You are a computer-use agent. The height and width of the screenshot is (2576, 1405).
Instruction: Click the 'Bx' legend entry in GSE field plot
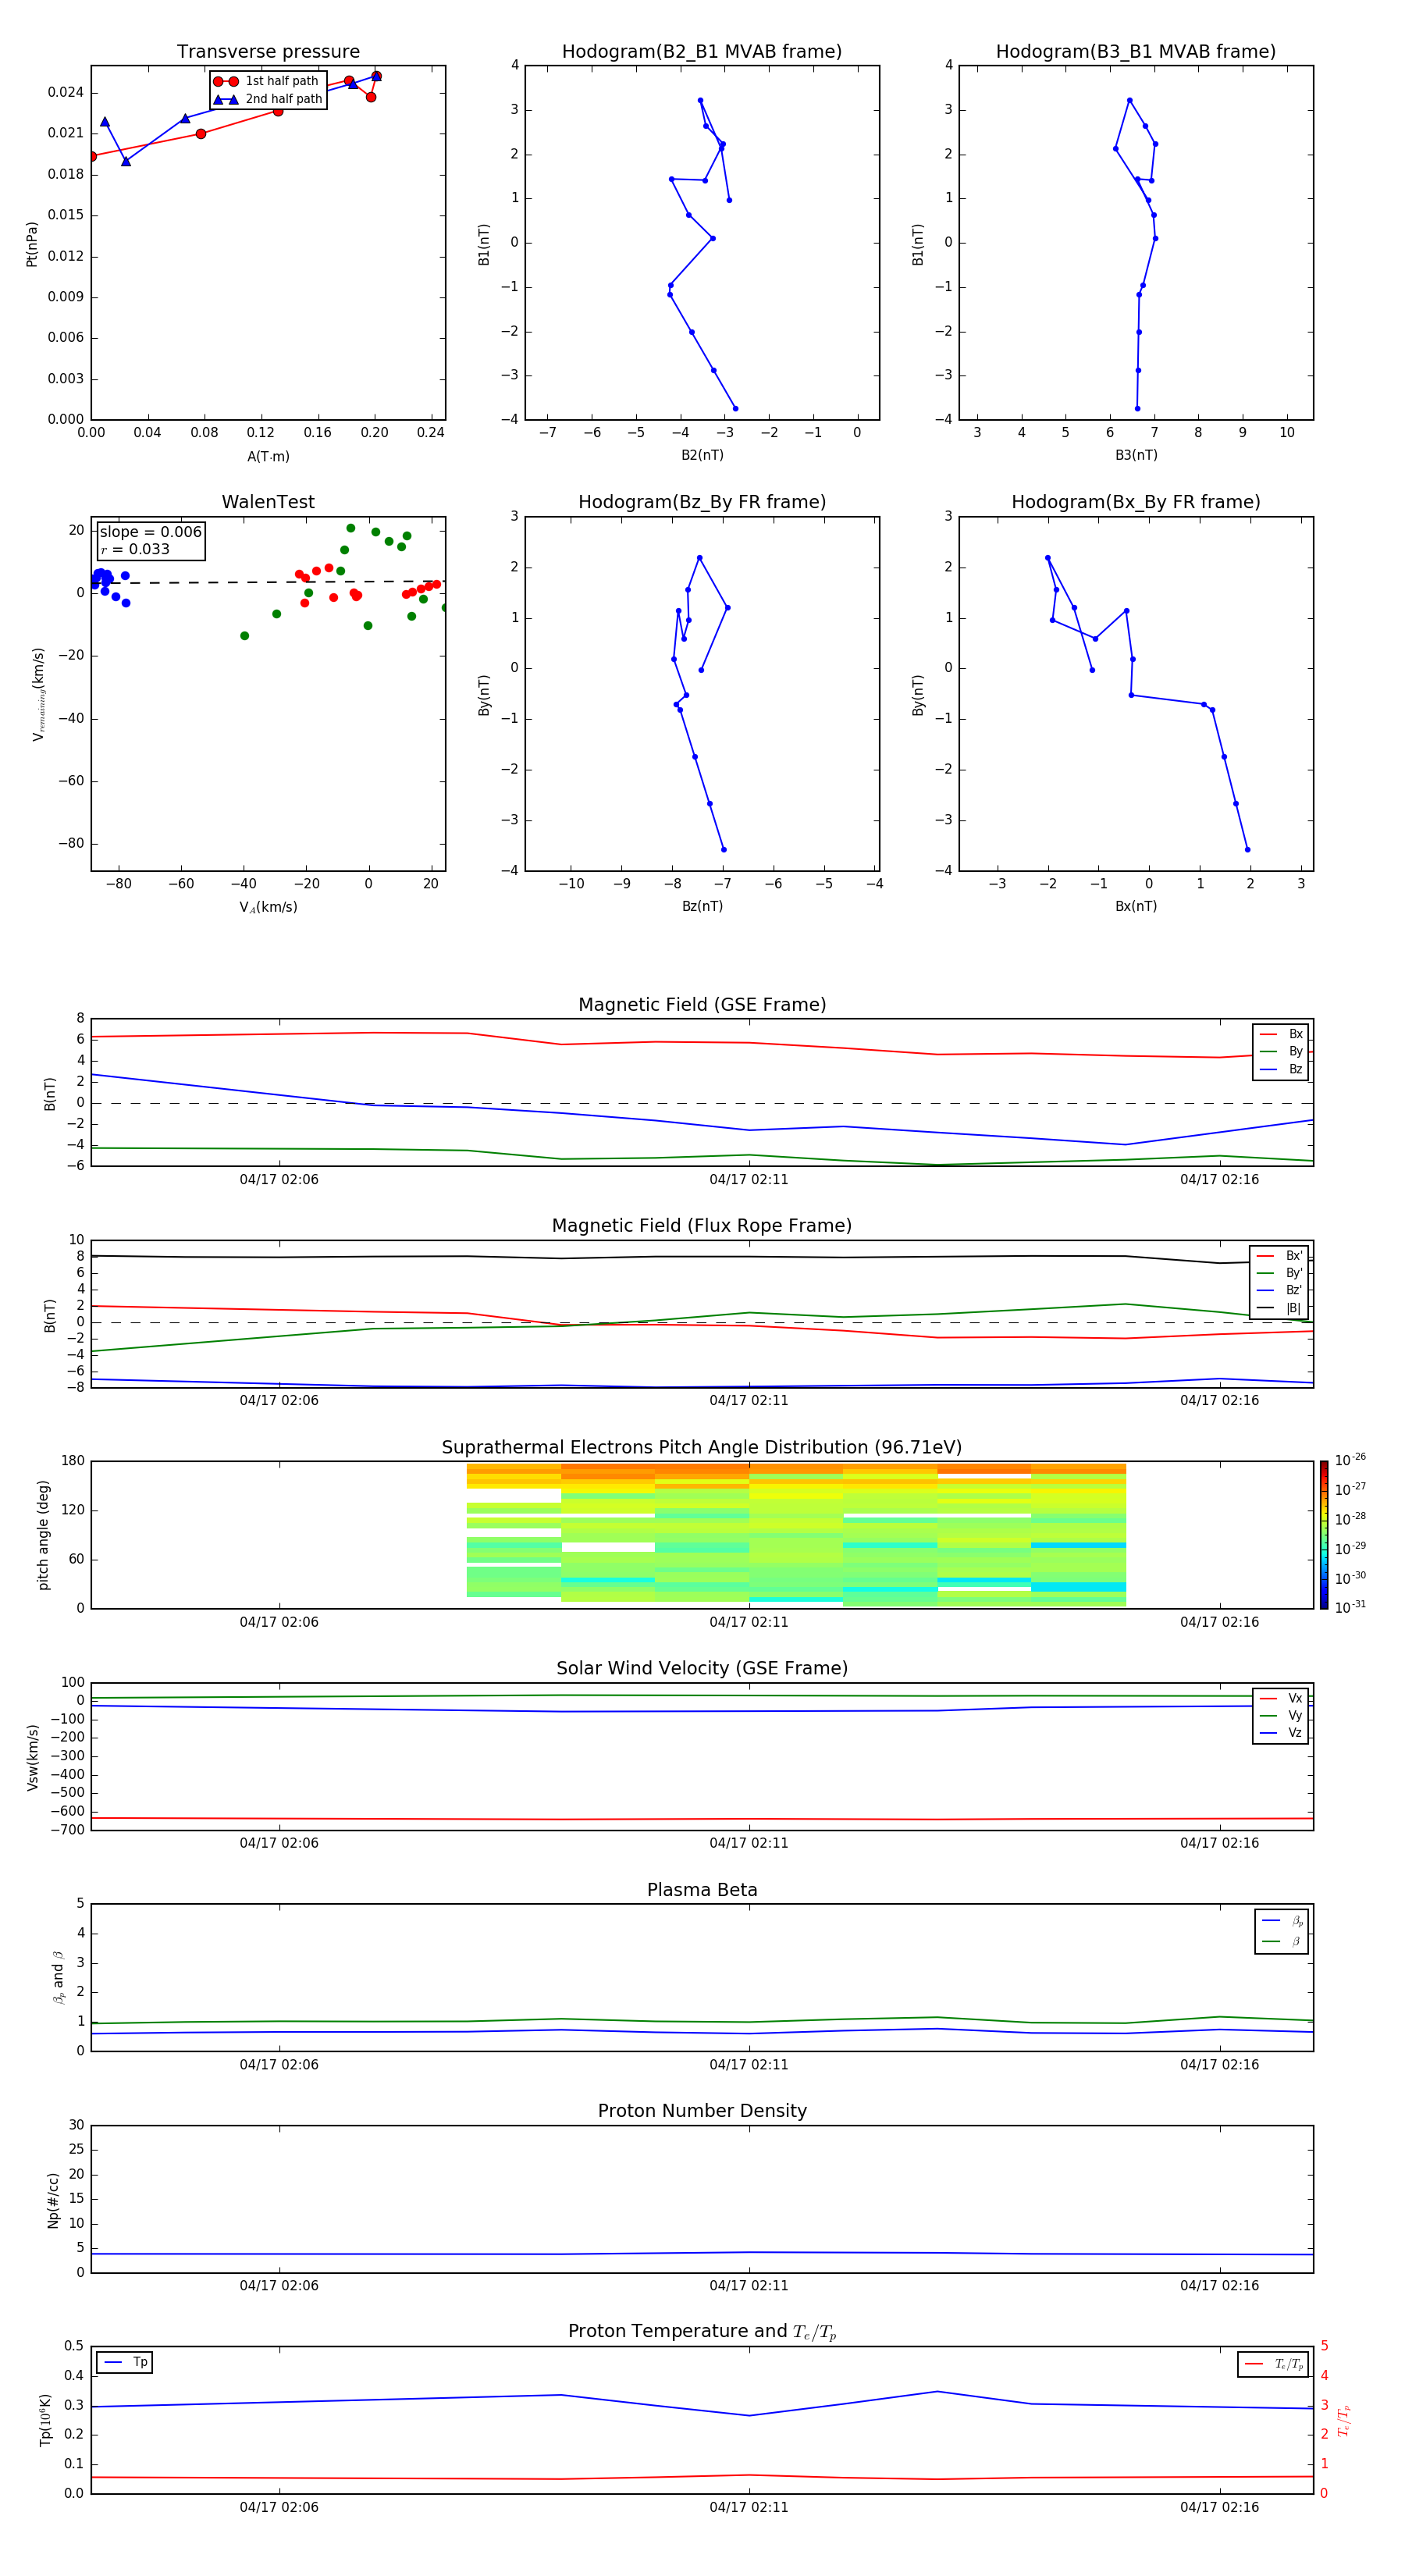tap(1281, 1034)
